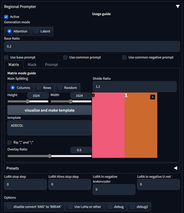Select Latent generation mode
Screen dimensions: 184x213
[42, 31]
